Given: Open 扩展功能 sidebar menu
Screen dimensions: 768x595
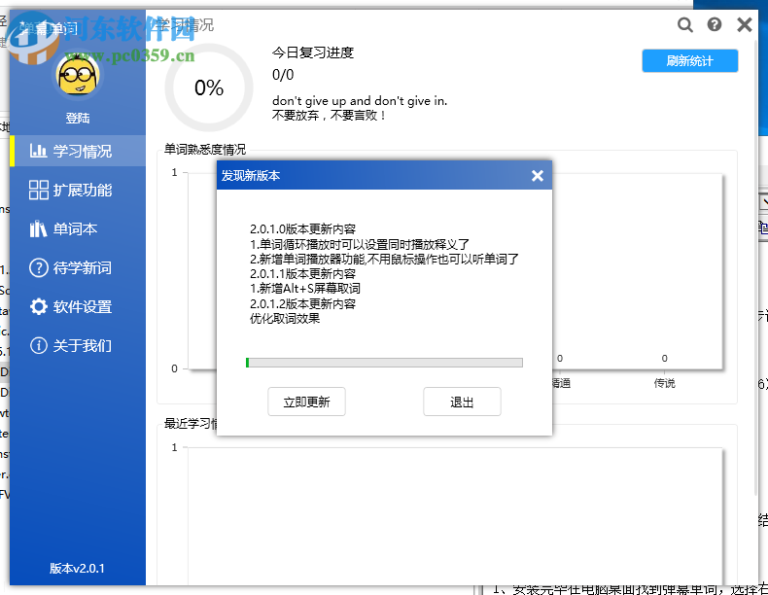Looking at the screenshot, I should [78, 190].
